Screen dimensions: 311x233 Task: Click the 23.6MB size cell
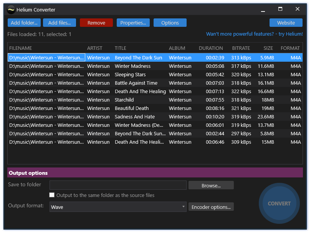tap(266, 116)
